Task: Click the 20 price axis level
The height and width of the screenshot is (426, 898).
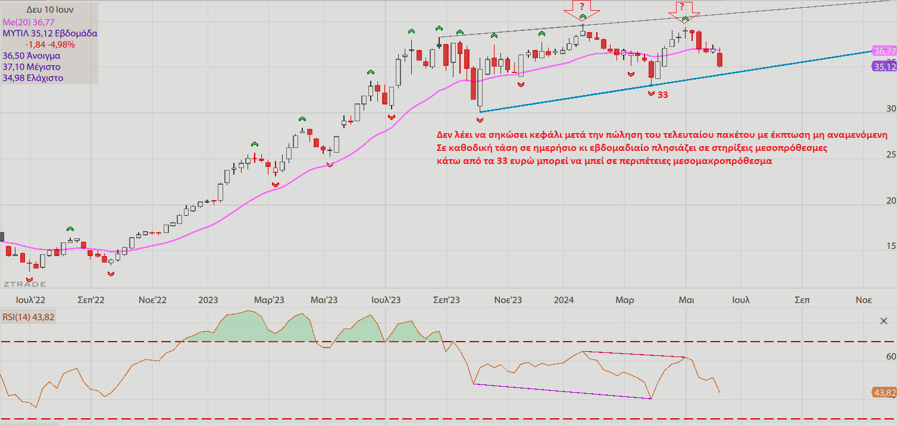Action: (x=891, y=200)
